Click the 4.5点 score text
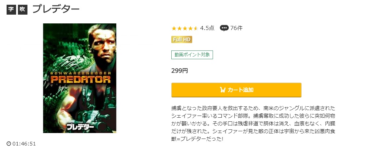Image resolution: width=366 pixels, height=155 pixels. tap(207, 28)
